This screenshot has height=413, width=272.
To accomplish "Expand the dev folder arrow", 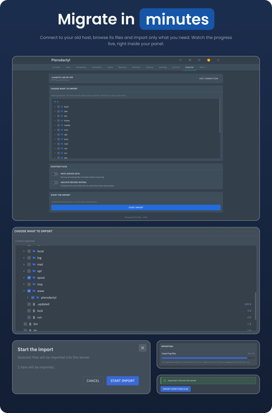I will [55, 112].
